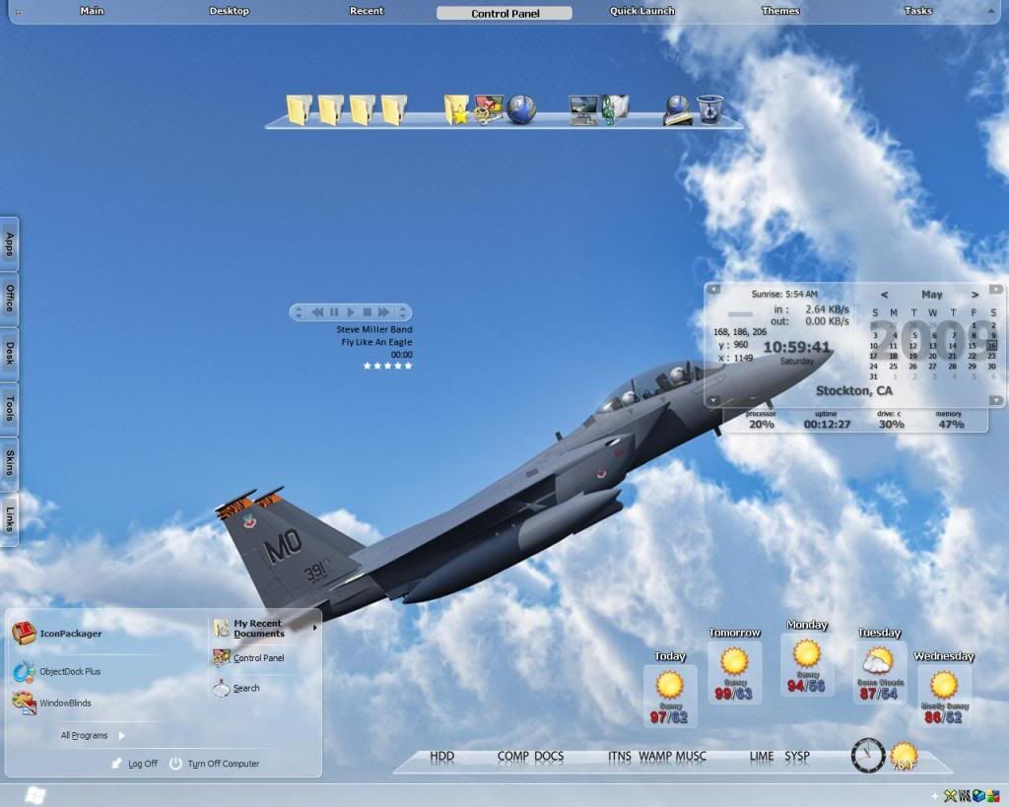
Task: Click the top-right arrow of info widget
Action: (995, 290)
